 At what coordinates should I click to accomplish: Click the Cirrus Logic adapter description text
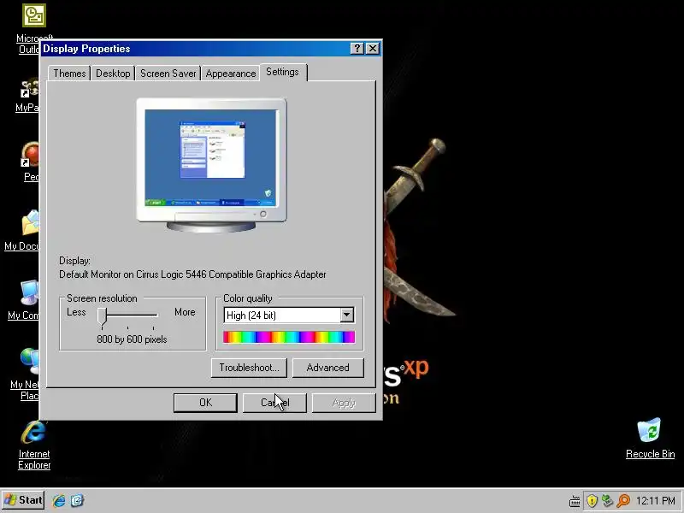click(x=192, y=274)
